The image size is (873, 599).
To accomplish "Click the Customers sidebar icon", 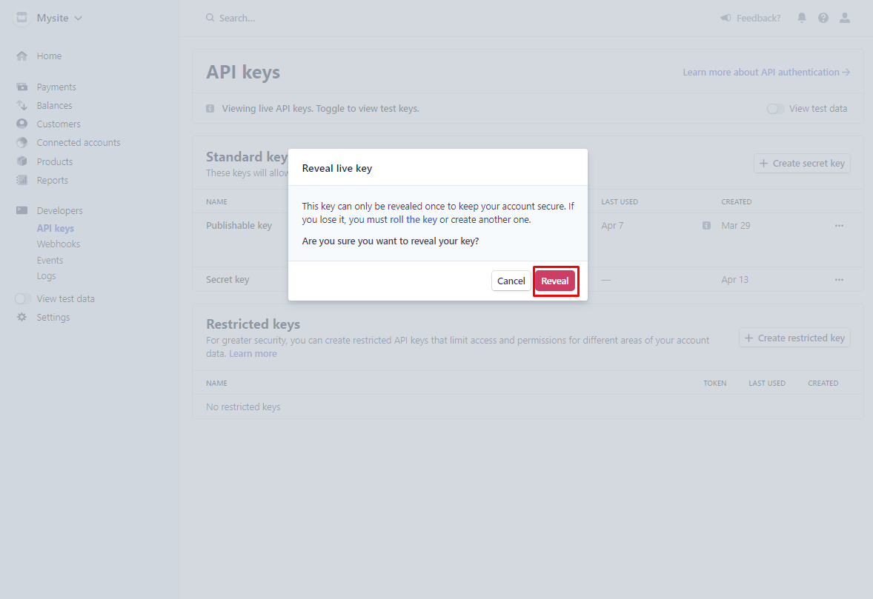I will [x=22, y=124].
